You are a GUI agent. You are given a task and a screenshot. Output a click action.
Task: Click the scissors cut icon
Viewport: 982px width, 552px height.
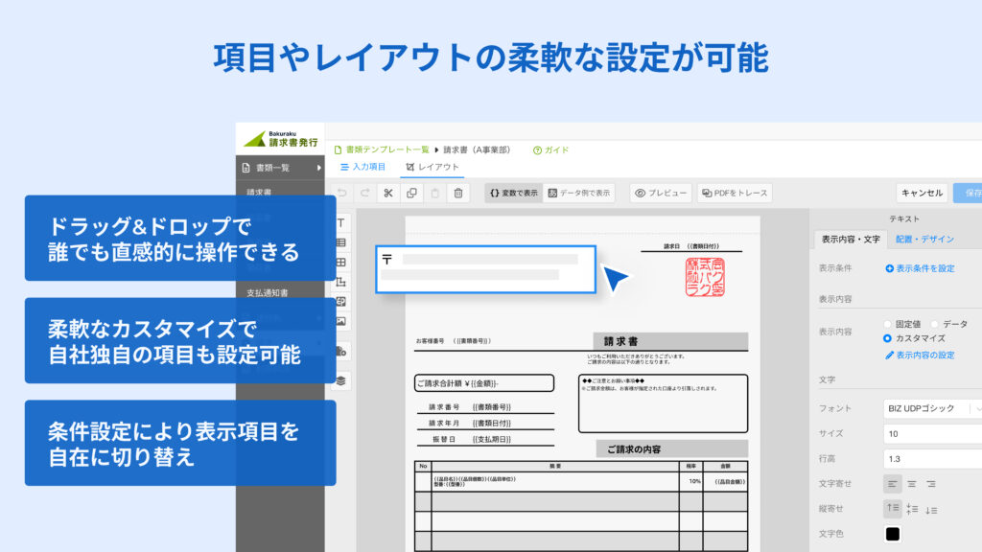click(387, 193)
